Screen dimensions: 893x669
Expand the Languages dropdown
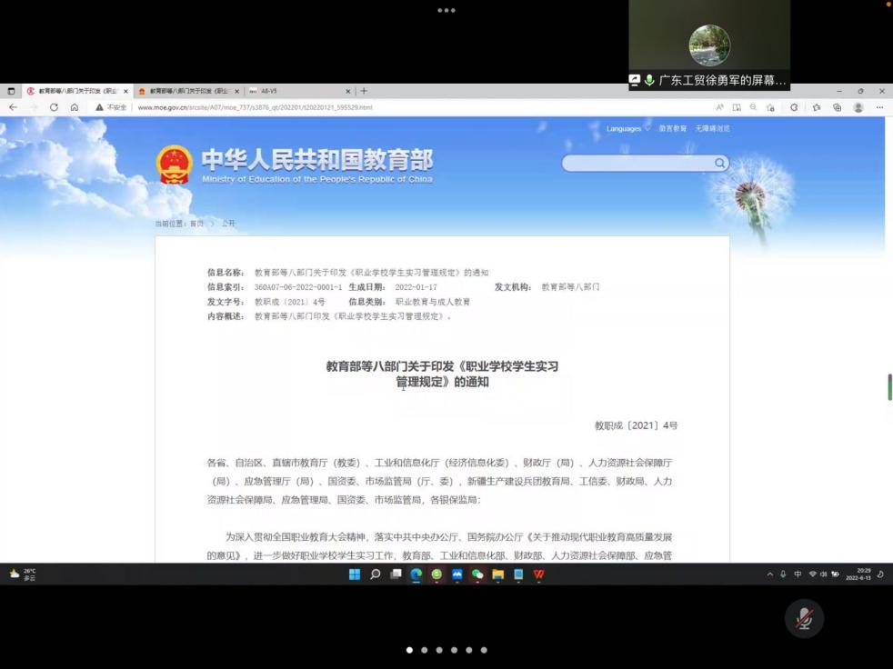click(x=627, y=129)
